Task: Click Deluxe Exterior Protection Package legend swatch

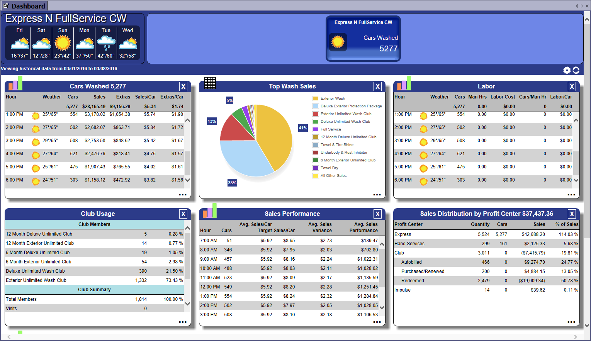Action: [316, 106]
